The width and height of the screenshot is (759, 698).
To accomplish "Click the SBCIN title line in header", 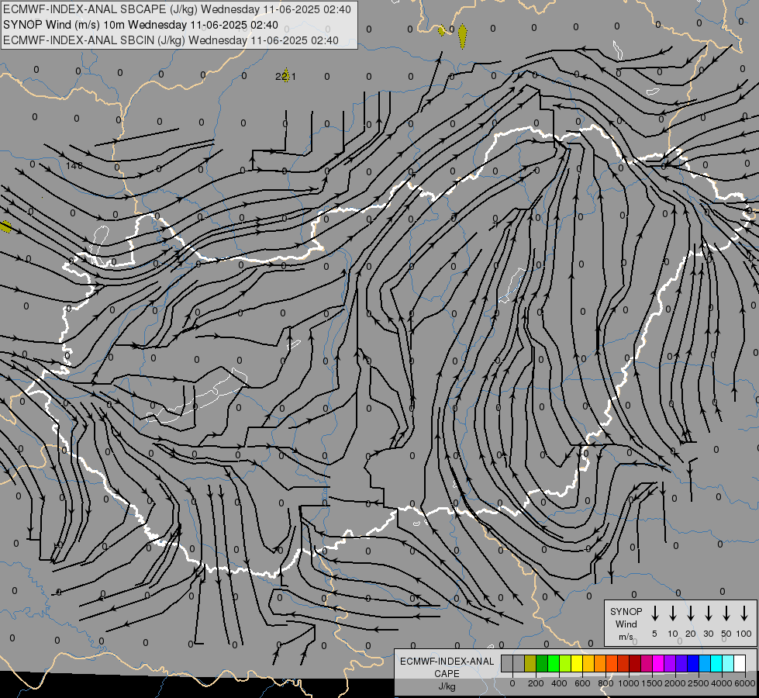I will (x=171, y=40).
